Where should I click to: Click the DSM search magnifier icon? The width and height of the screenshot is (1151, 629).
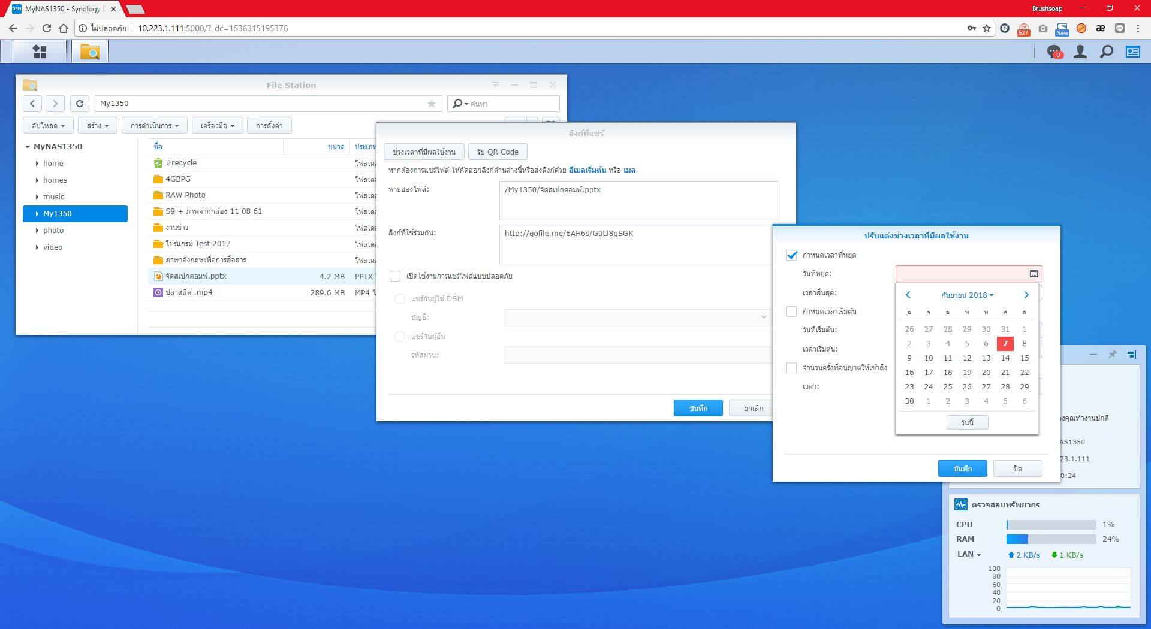tap(1106, 52)
